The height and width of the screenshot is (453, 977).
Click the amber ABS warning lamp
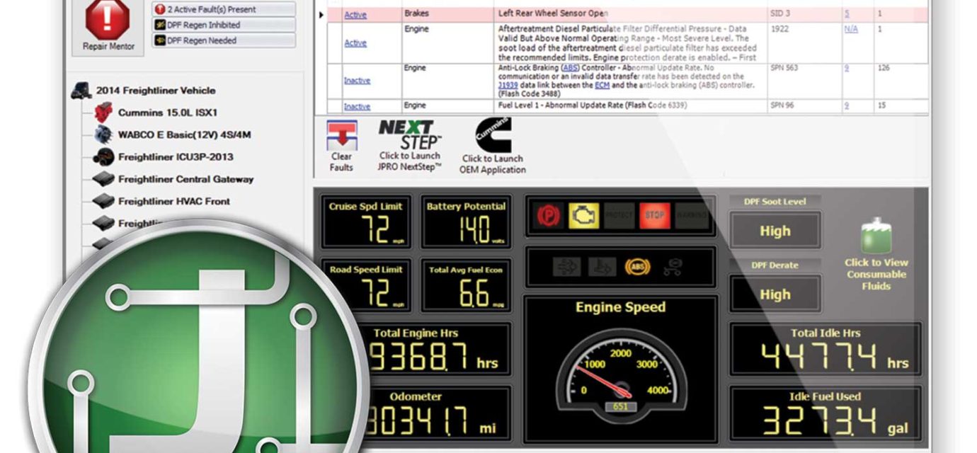click(637, 267)
